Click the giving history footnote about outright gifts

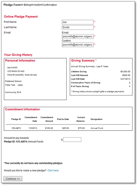98,92
